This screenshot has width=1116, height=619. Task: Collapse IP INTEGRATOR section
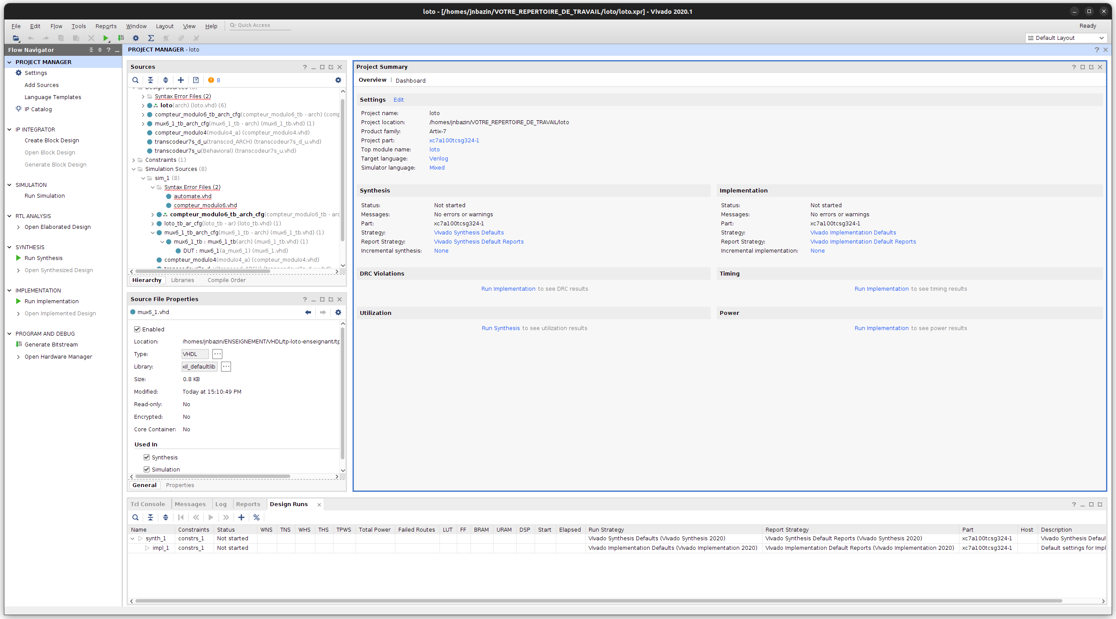10,129
